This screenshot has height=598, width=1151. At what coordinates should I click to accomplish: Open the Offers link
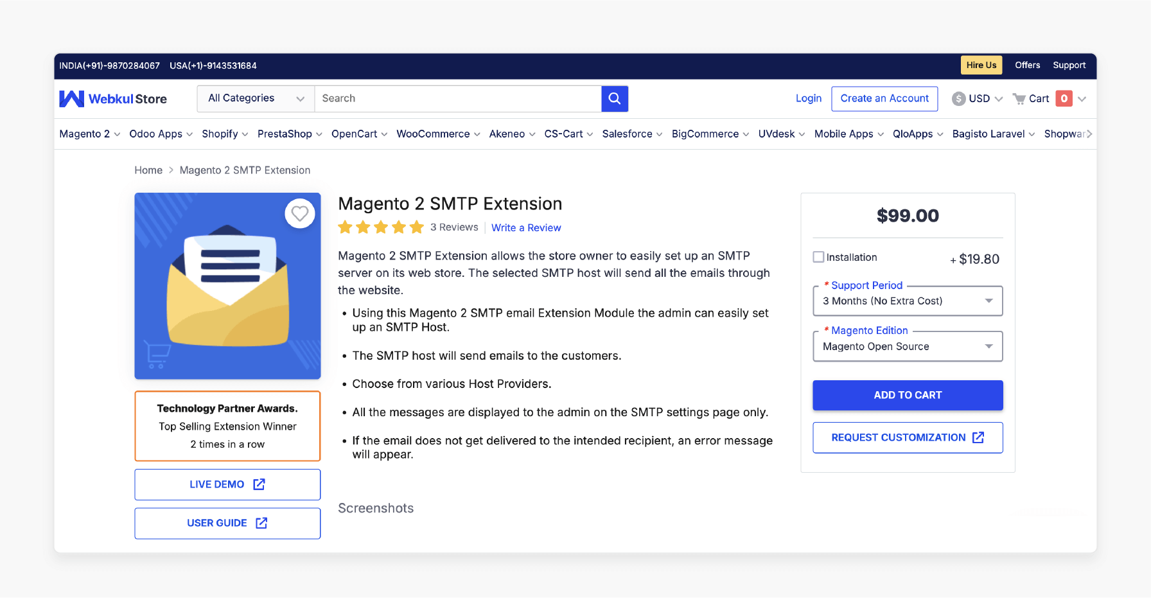tap(1027, 65)
